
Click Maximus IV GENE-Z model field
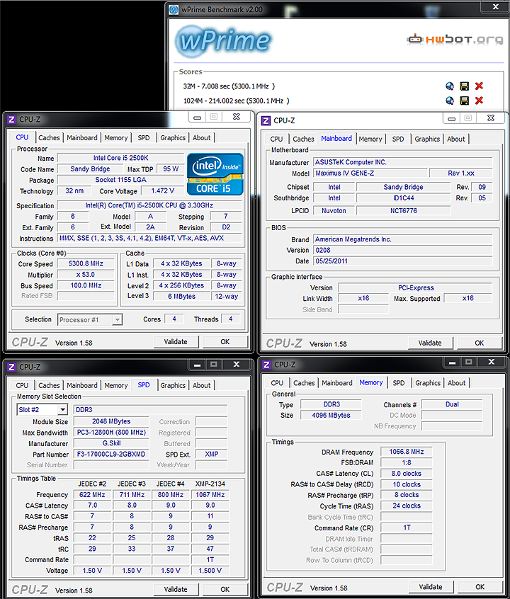point(370,173)
